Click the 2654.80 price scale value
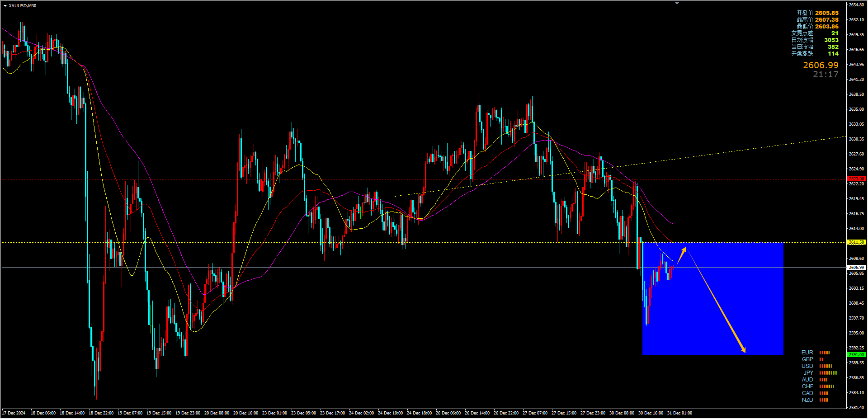This screenshot has height=419, width=868. [856, 5]
